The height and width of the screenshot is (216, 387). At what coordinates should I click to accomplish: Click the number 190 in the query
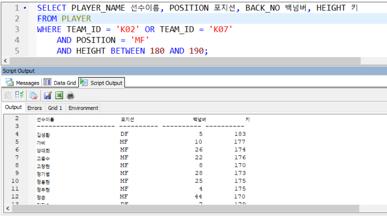pyautogui.click(x=196, y=51)
